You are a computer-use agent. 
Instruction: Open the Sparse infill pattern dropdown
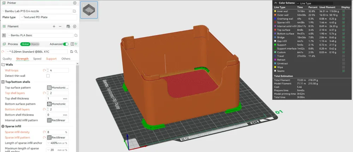tap(58, 138)
